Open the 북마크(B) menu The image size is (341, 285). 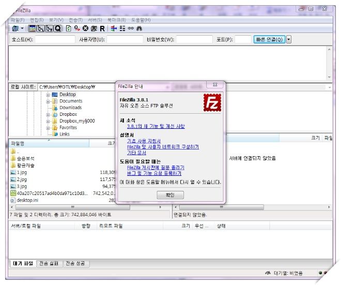point(117,20)
